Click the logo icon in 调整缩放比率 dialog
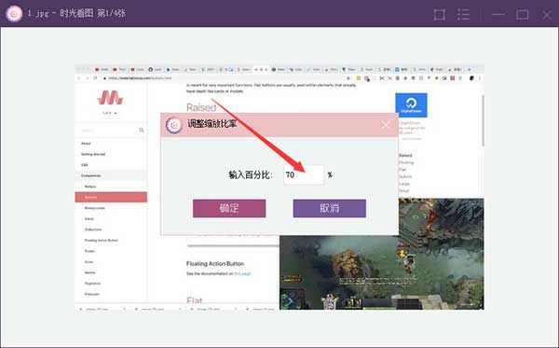 tap(174, 125)
